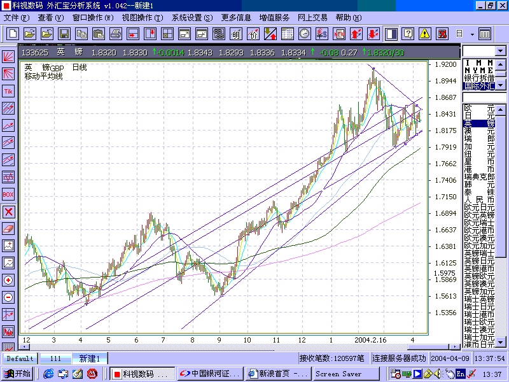Click the clock icon in toolbar
This screenshot has height=382, width=509.
305,34
